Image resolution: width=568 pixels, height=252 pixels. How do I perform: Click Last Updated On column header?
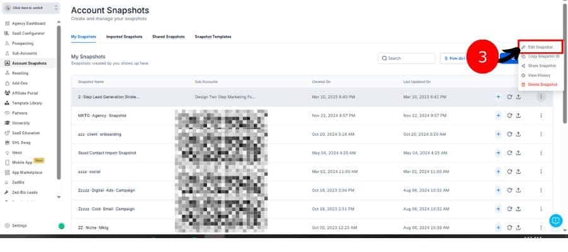click(x=417, y=82)
